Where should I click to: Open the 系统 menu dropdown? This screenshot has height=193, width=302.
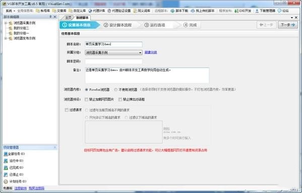10,11
